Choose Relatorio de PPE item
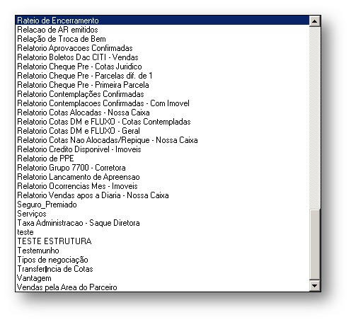The height and width of the screenshot is (322, 351). pyautogui.click(x=162, y=159)
